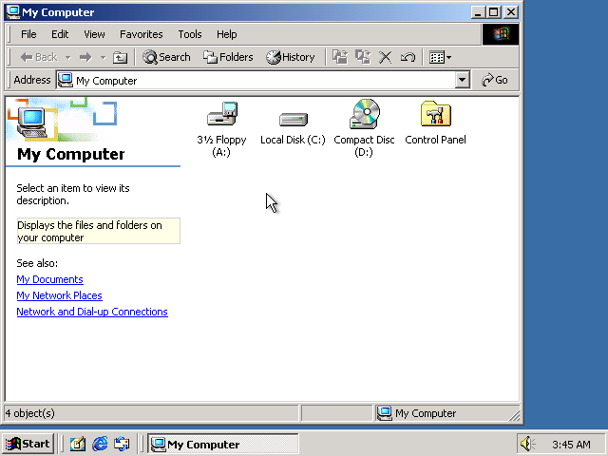
Task: Click the volume speaker tray icon
Action: pos(527,444)
